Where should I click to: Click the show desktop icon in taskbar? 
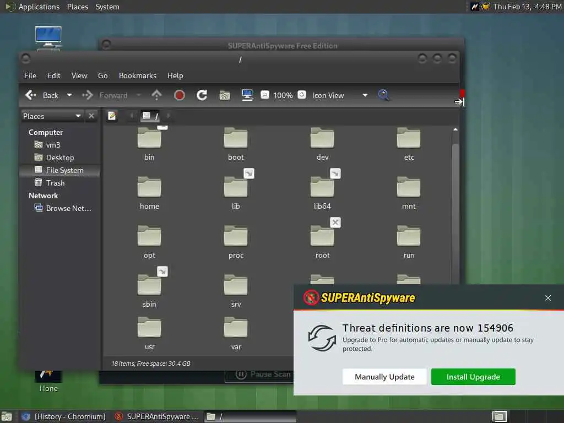click(7, 416)
